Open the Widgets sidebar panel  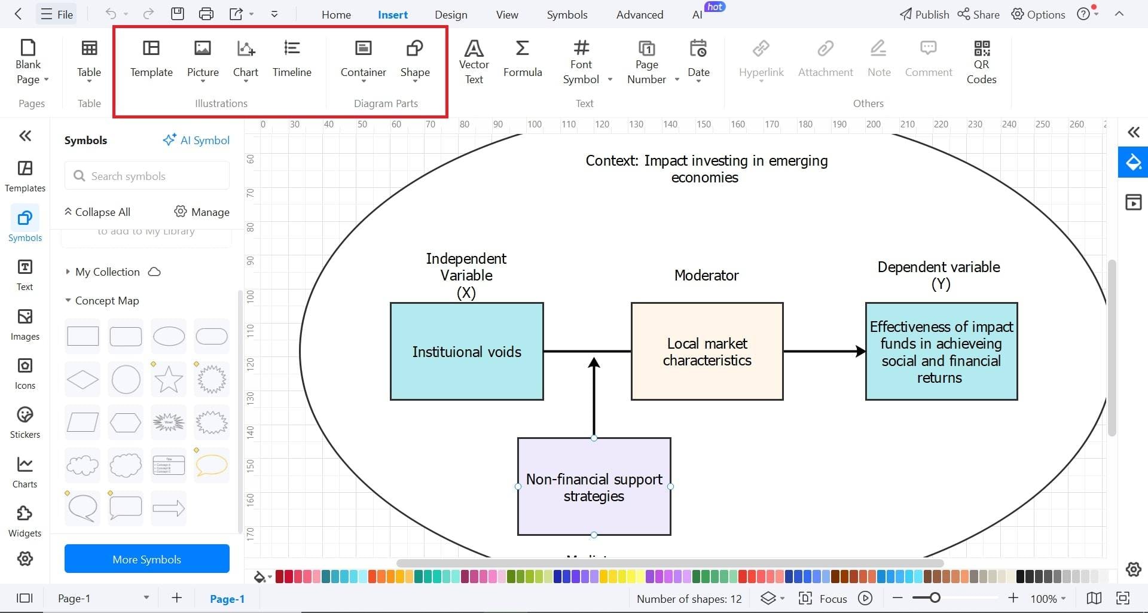click(25, 521)
